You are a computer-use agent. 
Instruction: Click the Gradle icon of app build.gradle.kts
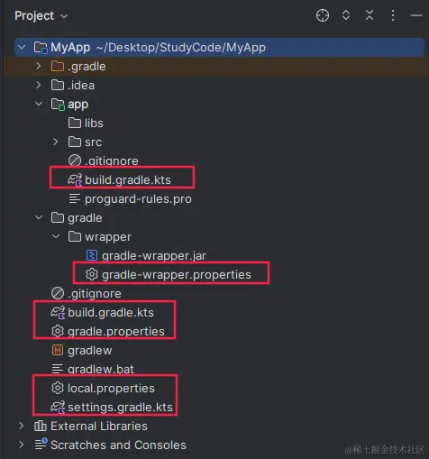pyautogui.click(x=75, y=180)
